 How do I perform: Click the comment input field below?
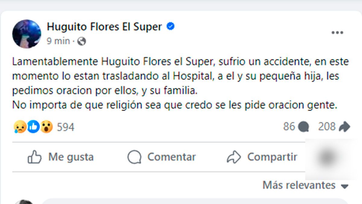click(x=193, y=201)
